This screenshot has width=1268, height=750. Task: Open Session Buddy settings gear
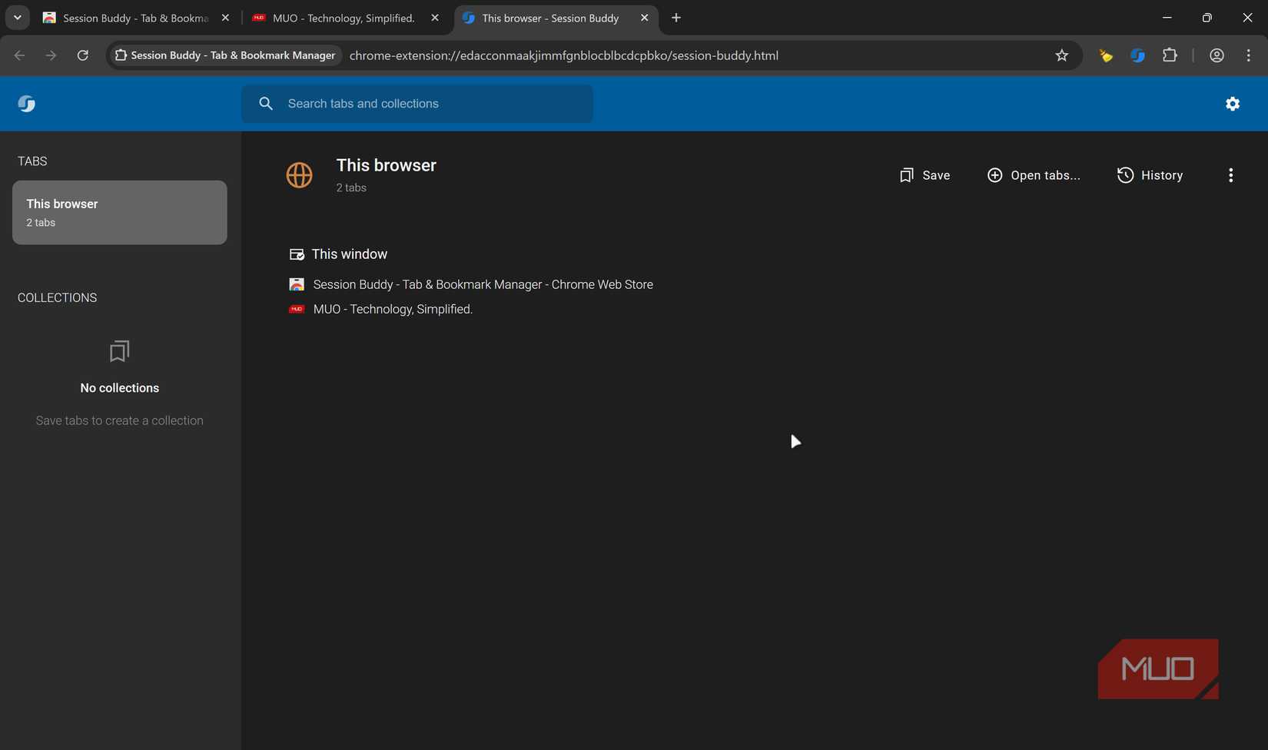pos(1232,104)
